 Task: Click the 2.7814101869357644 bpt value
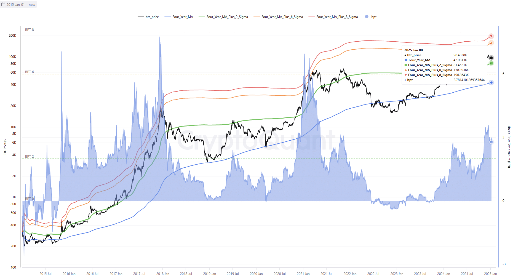469,80
